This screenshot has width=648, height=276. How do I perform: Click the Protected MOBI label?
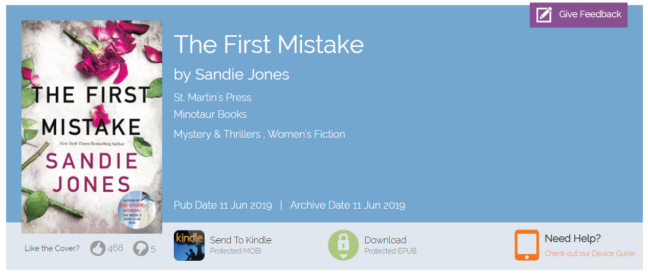tap(235, 251)
